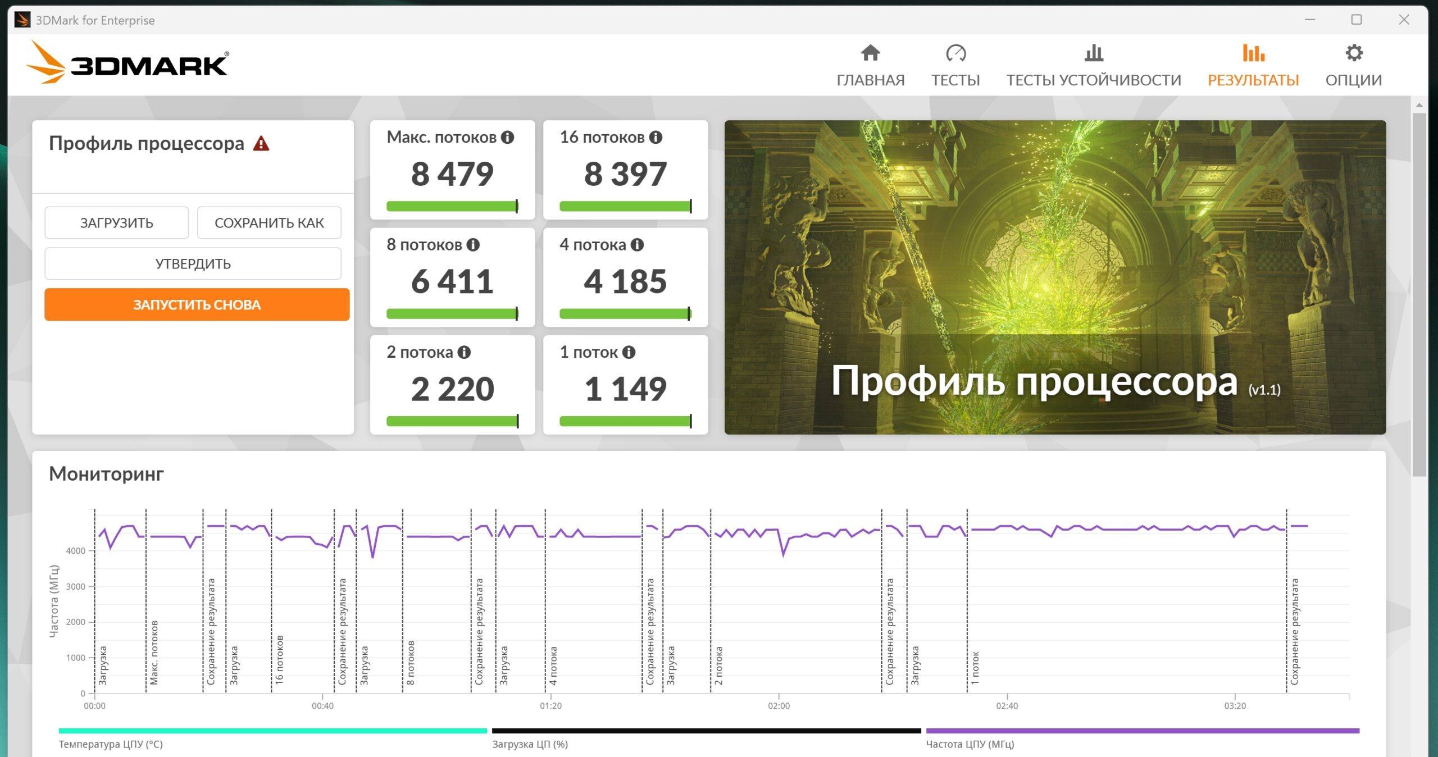Click the УТВЕРДИТЬ button
The height and width of the screenshot is (757, 1438).
[x=193, y=264]
